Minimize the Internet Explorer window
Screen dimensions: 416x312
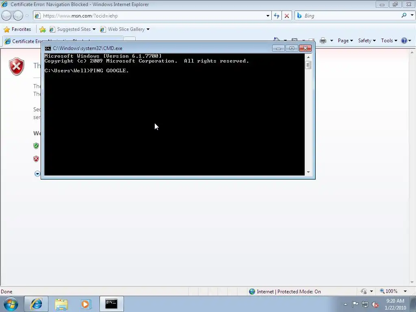pos(382,4)
